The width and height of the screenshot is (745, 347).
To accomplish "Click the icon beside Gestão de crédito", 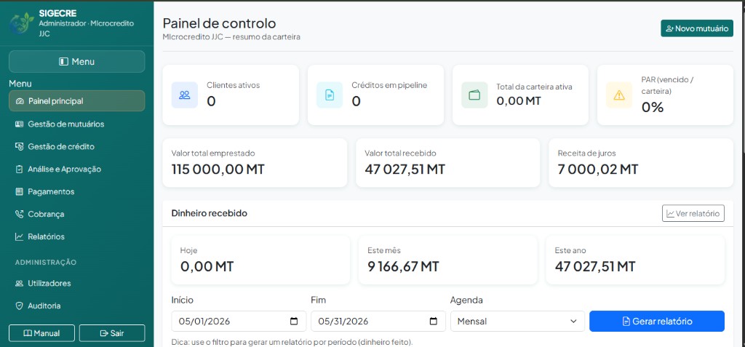I will [20, 146].
